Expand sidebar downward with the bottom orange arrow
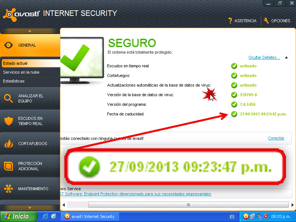The height and width of the screenshot is (222, 296). click(x=30, y=208)
